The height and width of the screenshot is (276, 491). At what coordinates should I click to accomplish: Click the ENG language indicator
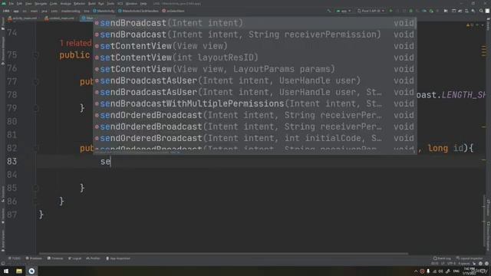(456, 271)
